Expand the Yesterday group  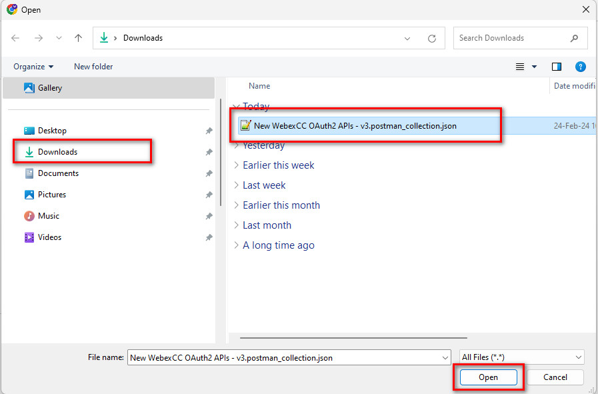[237, 145]
